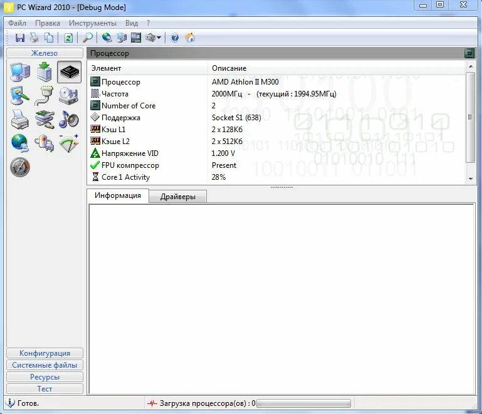This screenshot has height=414, width=482.
Task: Select the round speedometer sidebar icon
Action: pyautogui.click(x=20, y=167)
